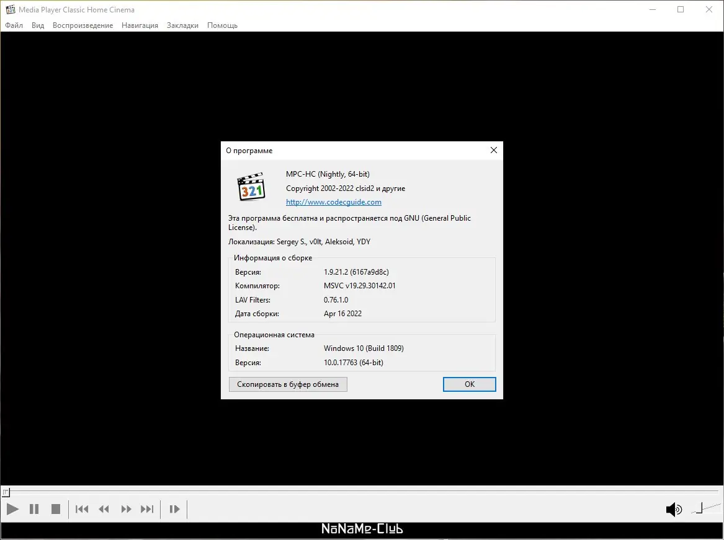The height and width of the screenshot is (540, 724).
Task: Minimize the Media Player Classic window
Action: coord(653,9)
